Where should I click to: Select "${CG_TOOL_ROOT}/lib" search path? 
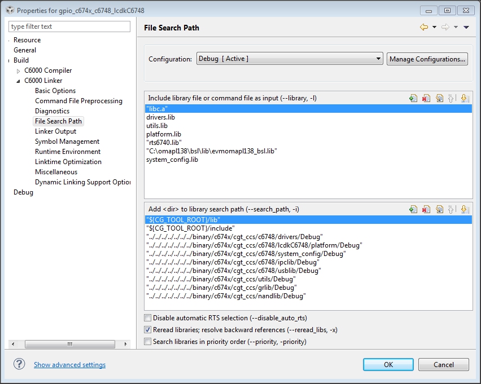308,220
